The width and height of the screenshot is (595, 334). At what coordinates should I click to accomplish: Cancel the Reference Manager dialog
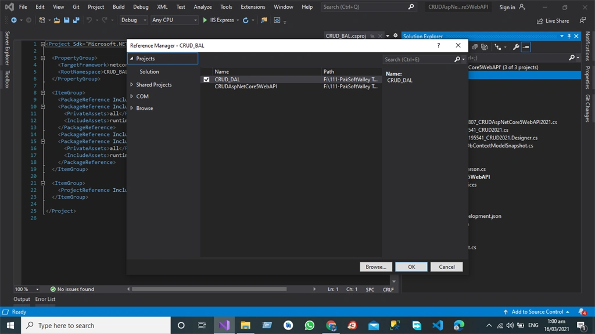tap(447, 267)
